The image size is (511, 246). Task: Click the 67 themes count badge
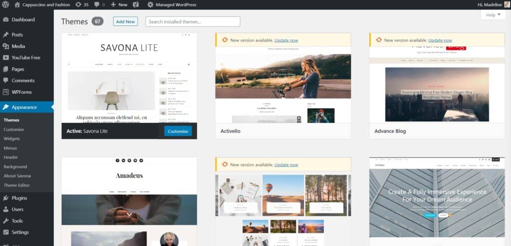point(97,21)
